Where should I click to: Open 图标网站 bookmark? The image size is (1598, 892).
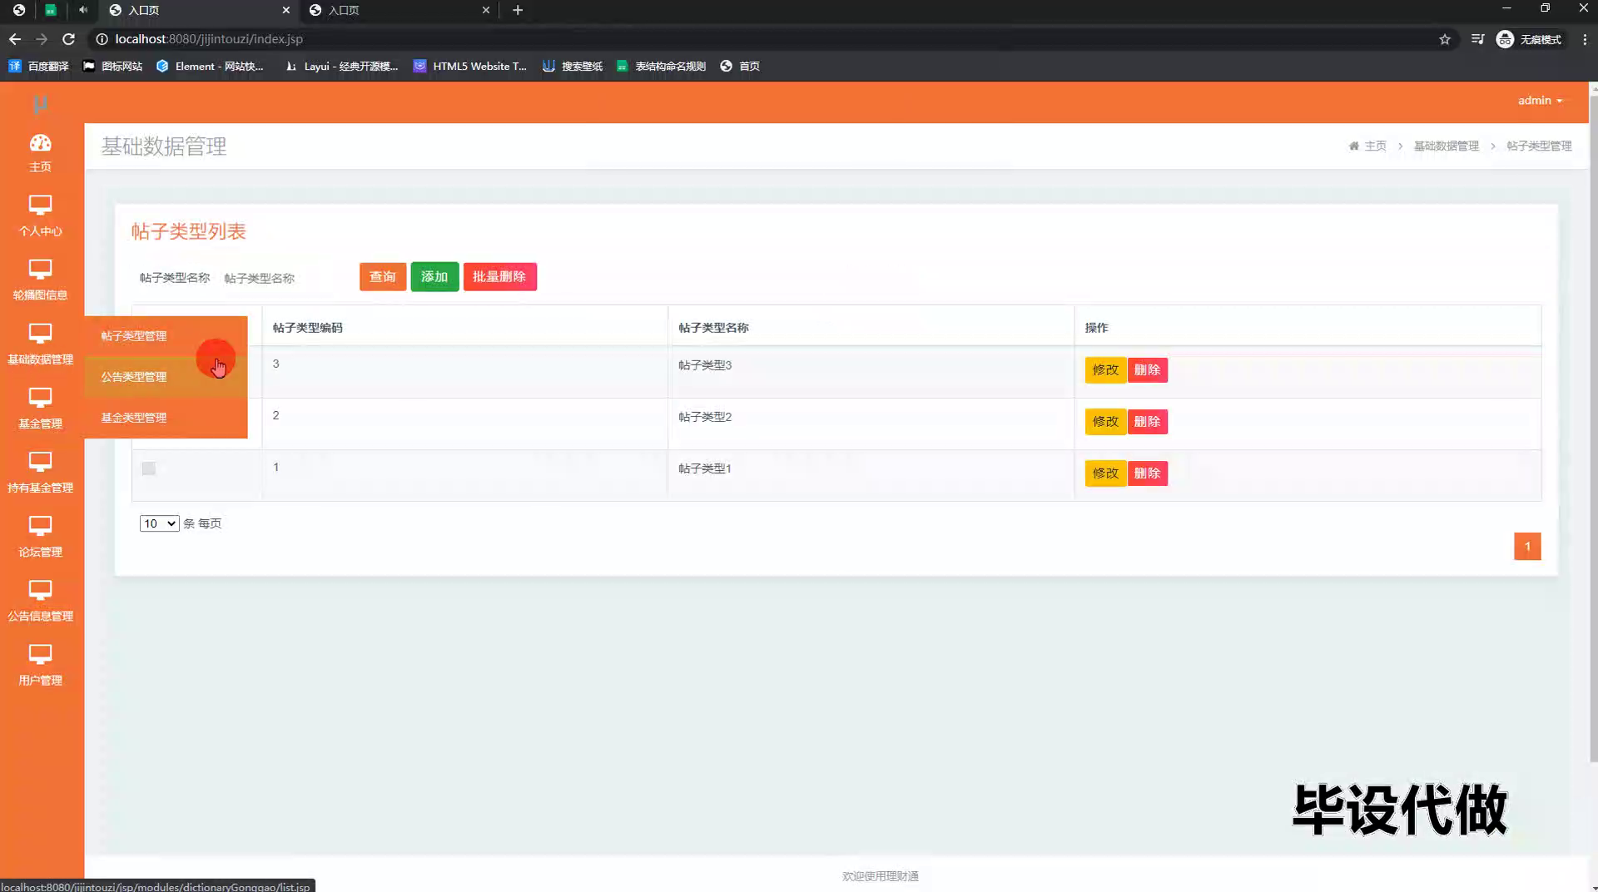(112, 66)
